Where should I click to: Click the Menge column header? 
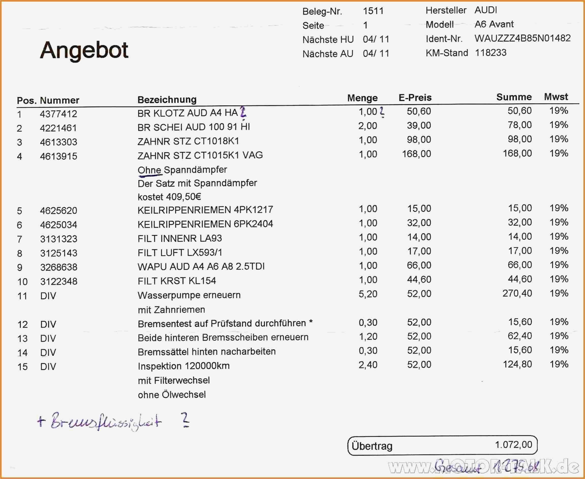tap(362, 98)
